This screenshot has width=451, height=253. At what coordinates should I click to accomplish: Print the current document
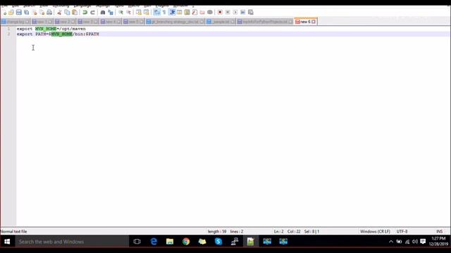click(49, 13)
